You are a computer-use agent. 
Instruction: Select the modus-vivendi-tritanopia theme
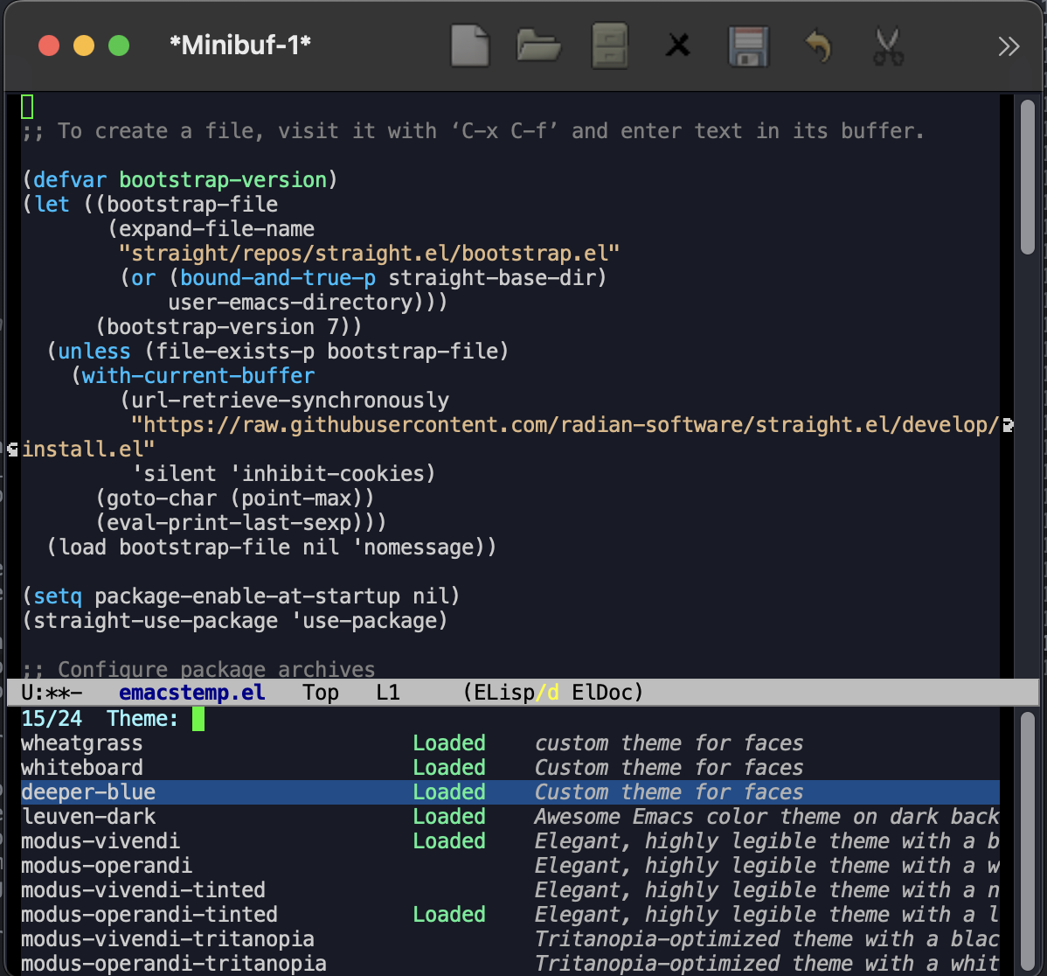click(x=168, y=938)
